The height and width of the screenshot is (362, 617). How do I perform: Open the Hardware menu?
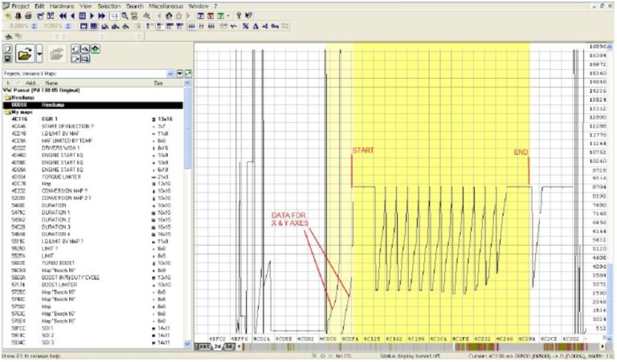tap(63, 5)
